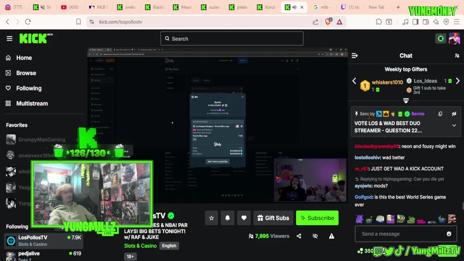
Task: Open the Kick hamburger menu
Action: pos(9,38)
